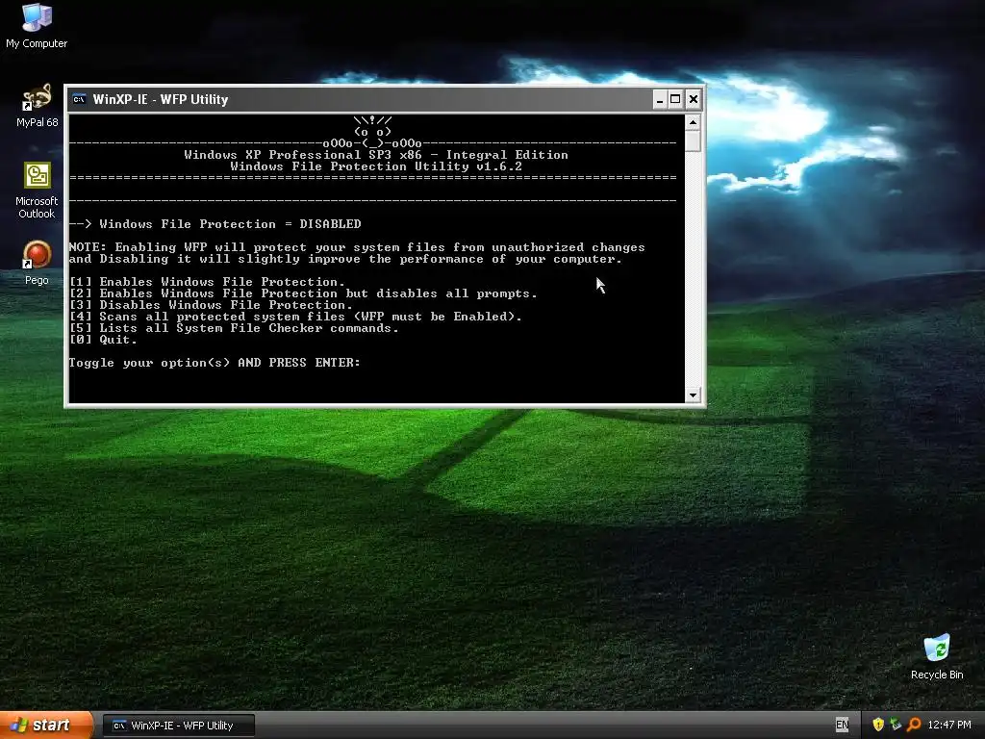Click the network connection tray icon

[x=896, y=725]
